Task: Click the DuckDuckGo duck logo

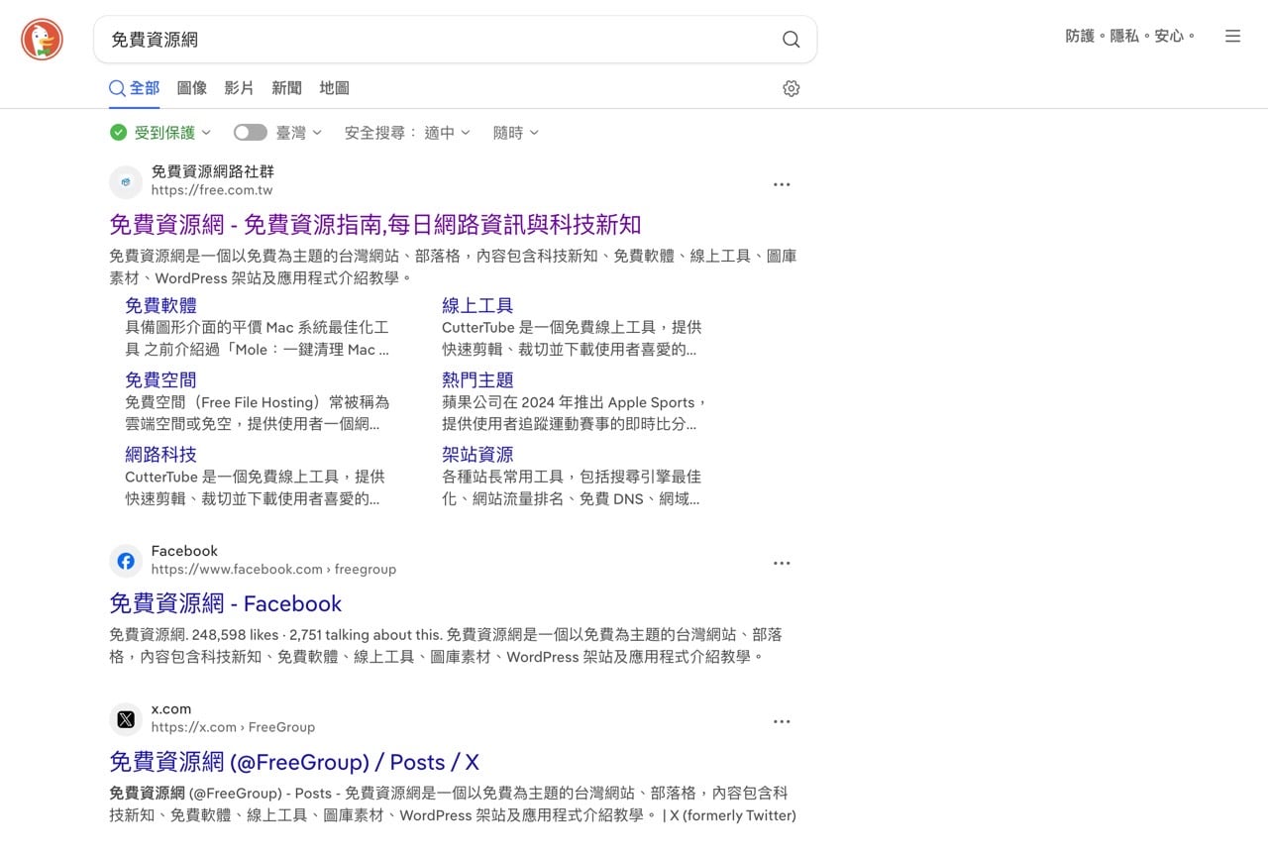Action: coord(42,40)
